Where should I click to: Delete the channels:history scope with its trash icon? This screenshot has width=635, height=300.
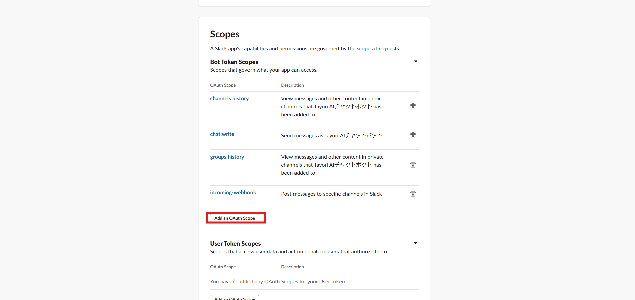click(x=413, y=106)
